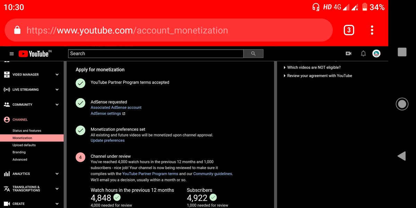416x208 pixels.
Task: Click the external link icon after AdSense settings
Action: pos(124,114)
